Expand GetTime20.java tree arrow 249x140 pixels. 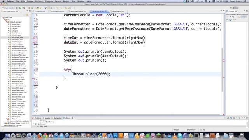(9, 40)
